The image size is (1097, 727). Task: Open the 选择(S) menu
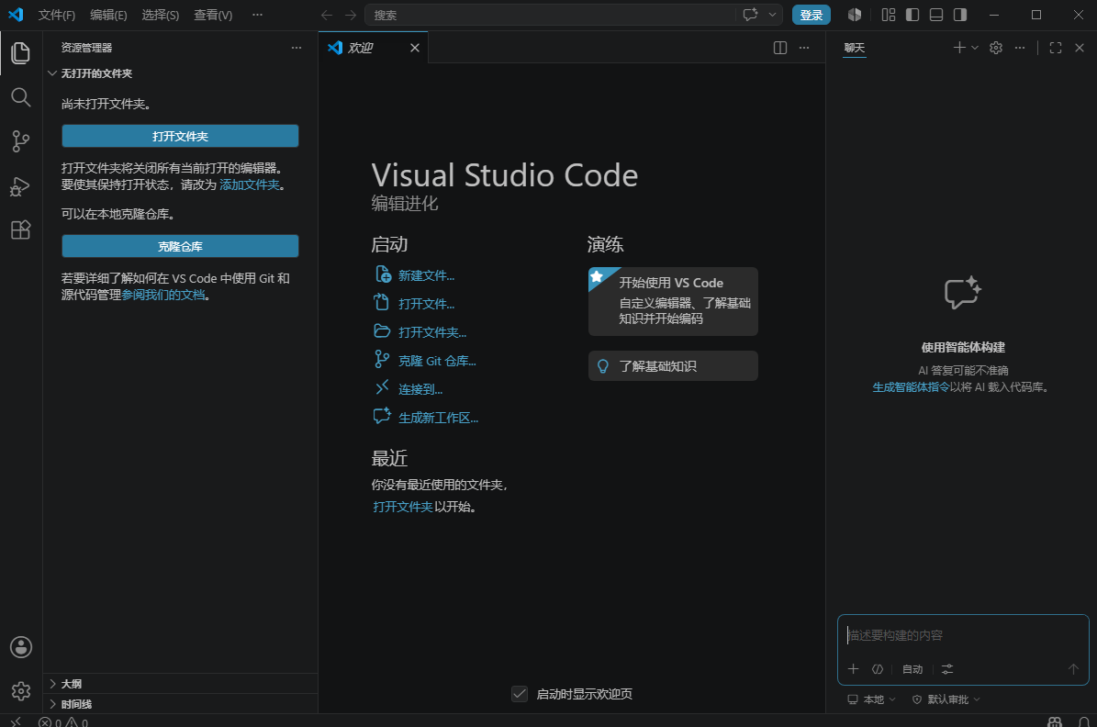161,15
